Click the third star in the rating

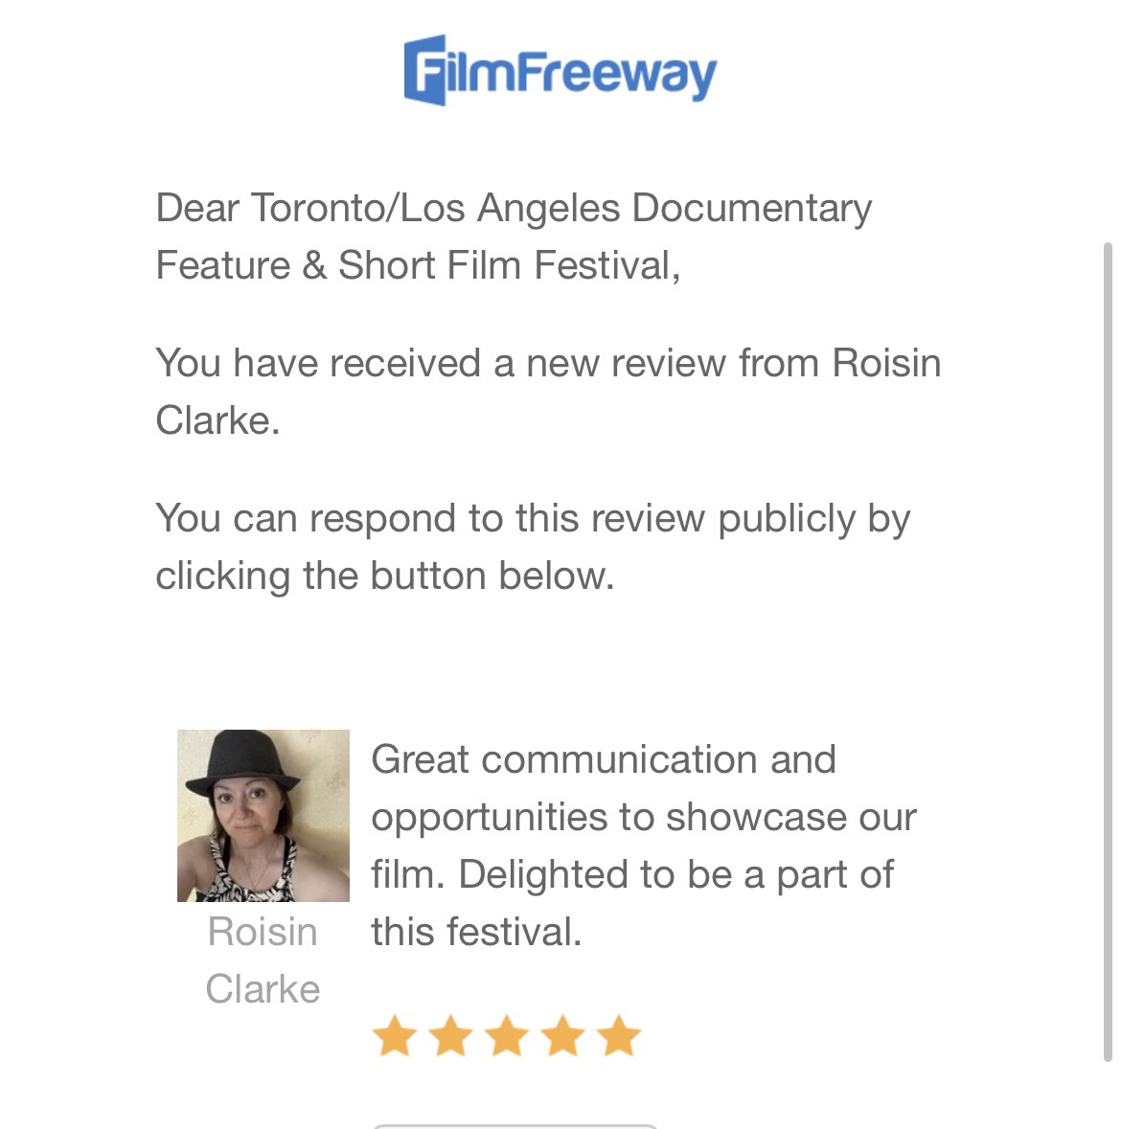506,1036
